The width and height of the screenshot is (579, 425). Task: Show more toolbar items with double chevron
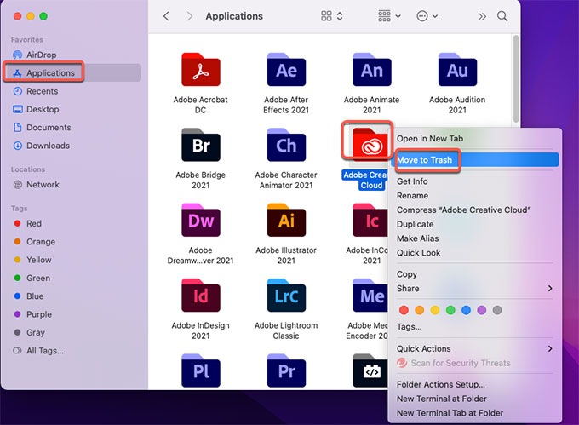482,16
